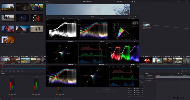The width and height of the screenshot is (190, 100).
Task: Open the middle-row Vectorscope type dropdown
Action: (71, 41)
